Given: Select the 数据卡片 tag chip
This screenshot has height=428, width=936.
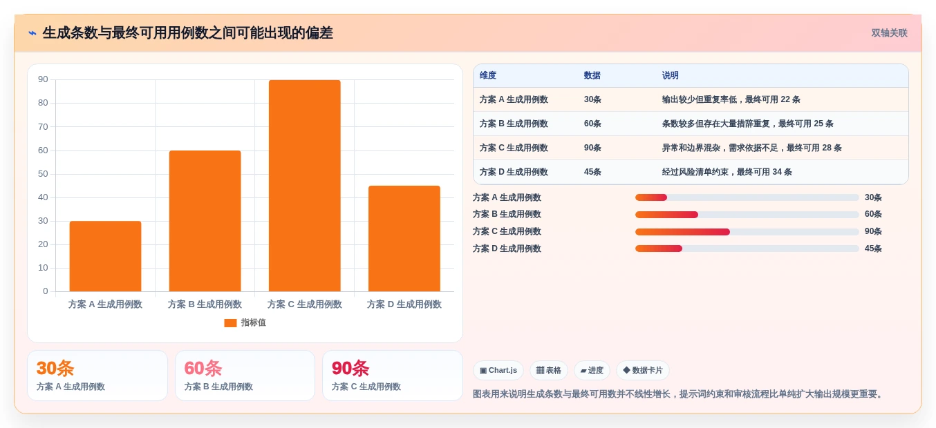Looking at the screenshot, I should (x=643, y=371).
